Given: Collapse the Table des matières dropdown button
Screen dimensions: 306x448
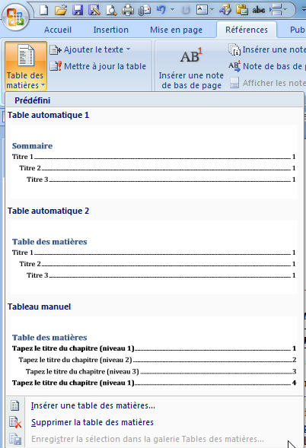Looking at the screenshot, I should pos(26,66).
